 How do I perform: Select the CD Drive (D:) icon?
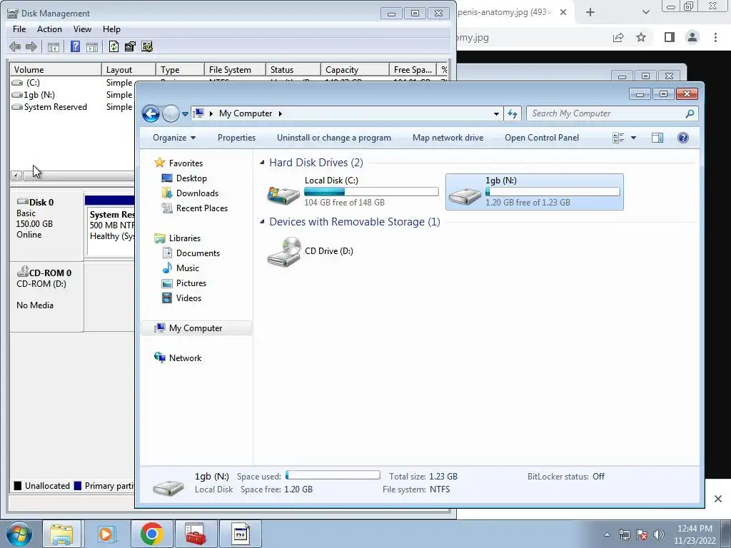pos(284,252)
